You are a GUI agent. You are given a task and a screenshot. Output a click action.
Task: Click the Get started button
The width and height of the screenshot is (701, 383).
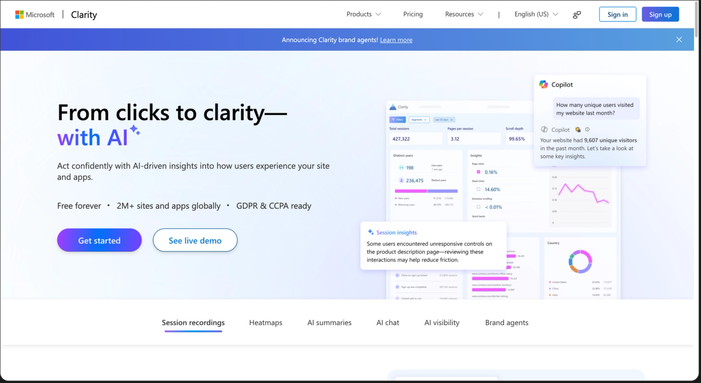click(x=99, y=240)
